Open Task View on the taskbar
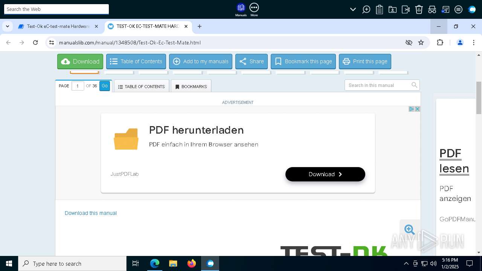Image resolution: width=482 pixels, height=271 pixels. pos(136,263)
